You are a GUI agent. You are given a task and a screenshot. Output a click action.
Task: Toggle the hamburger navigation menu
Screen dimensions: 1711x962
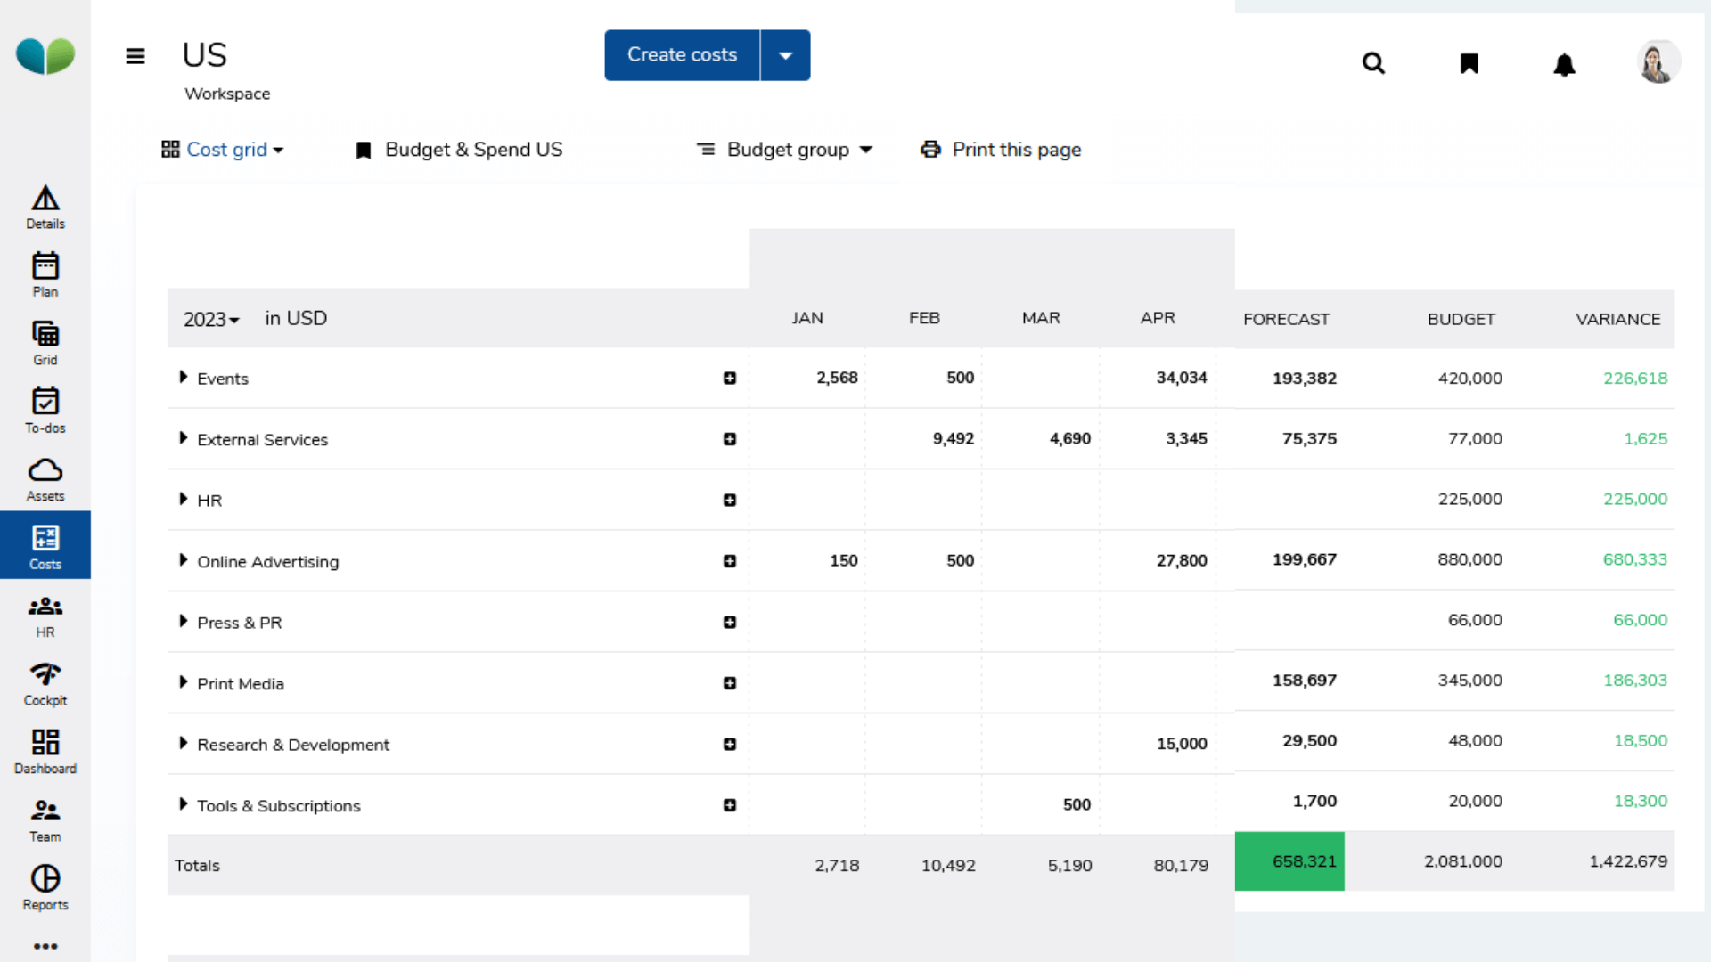[x=135, y=56]
